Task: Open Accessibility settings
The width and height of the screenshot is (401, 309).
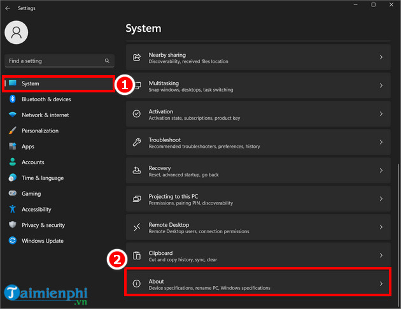Action: coord(59,210)
